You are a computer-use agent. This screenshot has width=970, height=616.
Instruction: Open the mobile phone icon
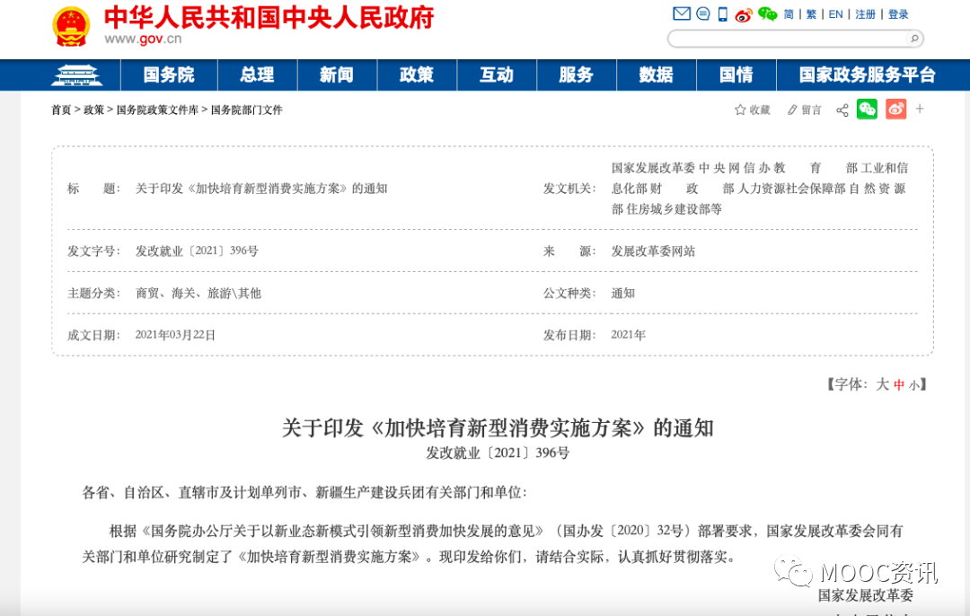[x=722, y=13]
